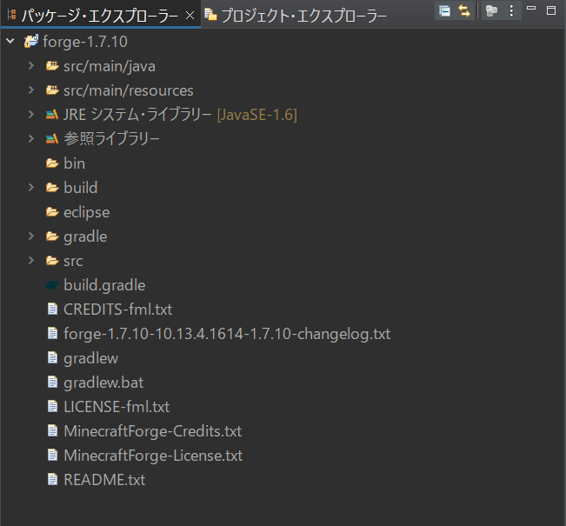Click the build folder icon

[x=52, y=188]
